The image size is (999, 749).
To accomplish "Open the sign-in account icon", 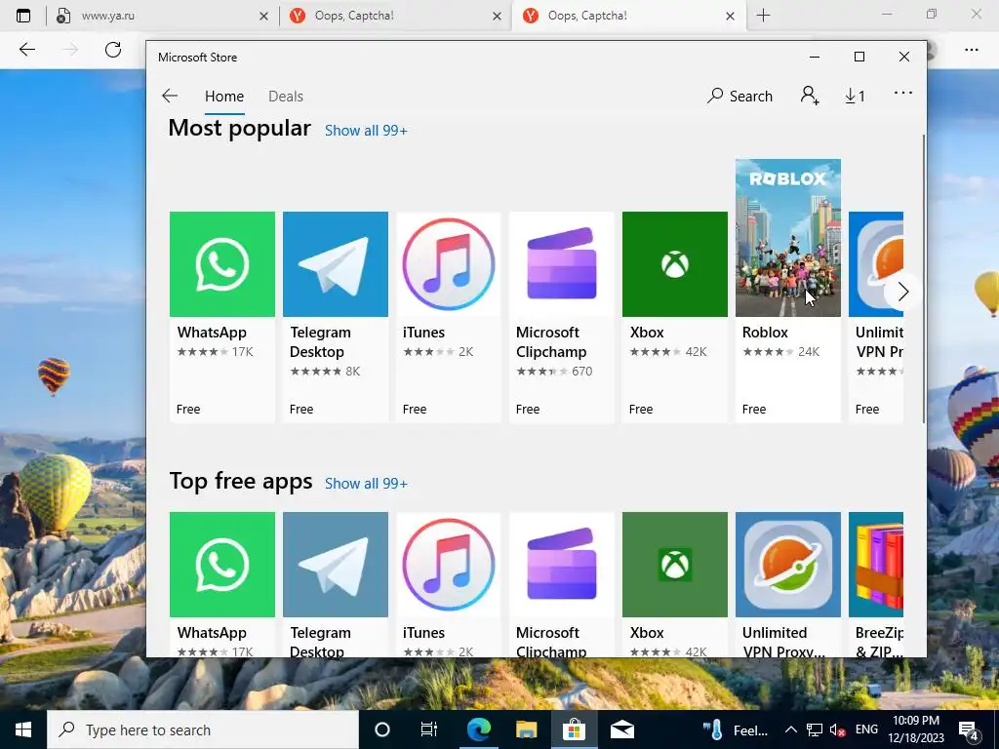I will coord(810,96).
